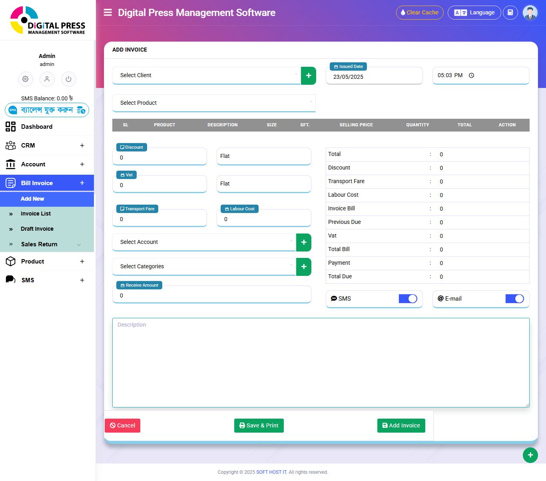
Task: Click the user profile icon under Admin
Action: click(47, 79)
